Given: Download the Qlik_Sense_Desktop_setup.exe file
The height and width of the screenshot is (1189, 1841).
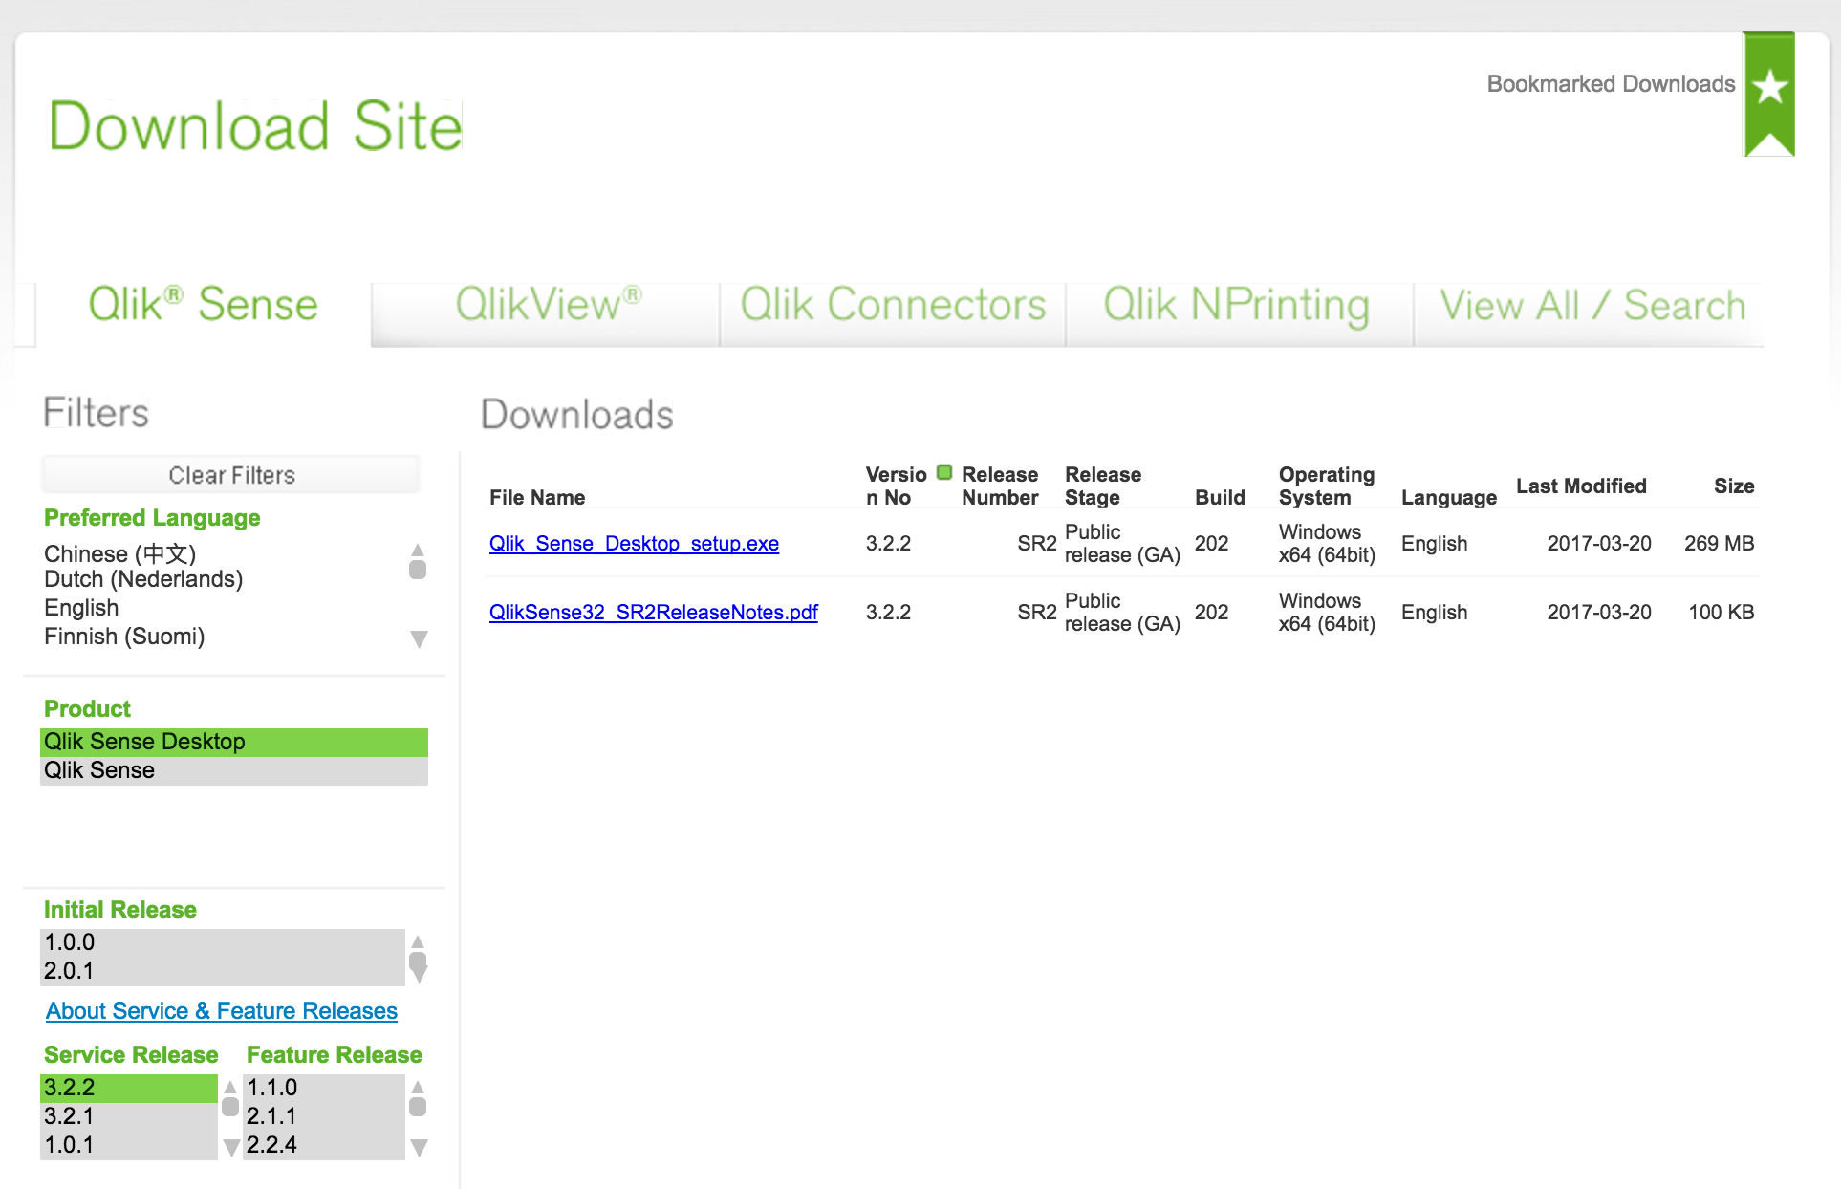Looking at the screenshot, I should click(634, 544).
